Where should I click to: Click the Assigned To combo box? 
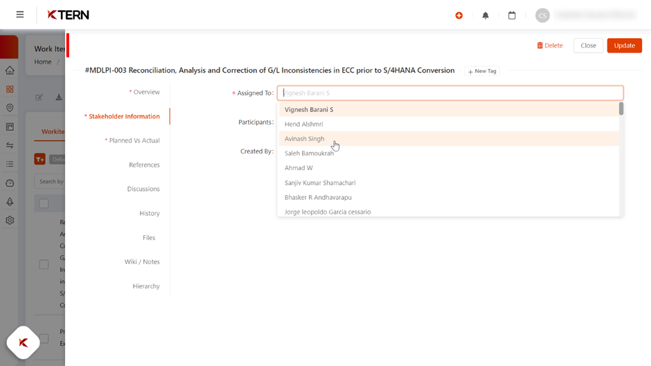tap(450, 93)
